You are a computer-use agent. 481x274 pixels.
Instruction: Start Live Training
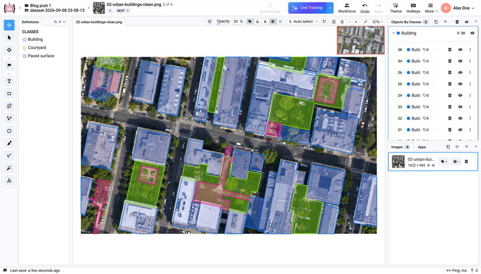tap(307, 8)
